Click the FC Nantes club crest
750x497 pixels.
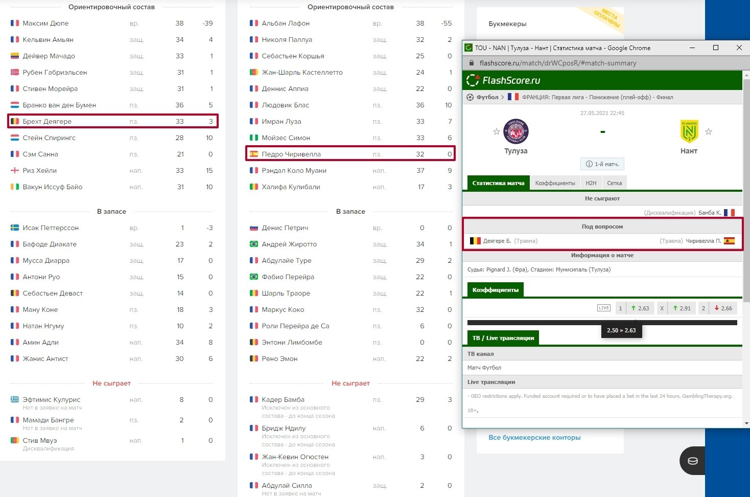[689, 131]
